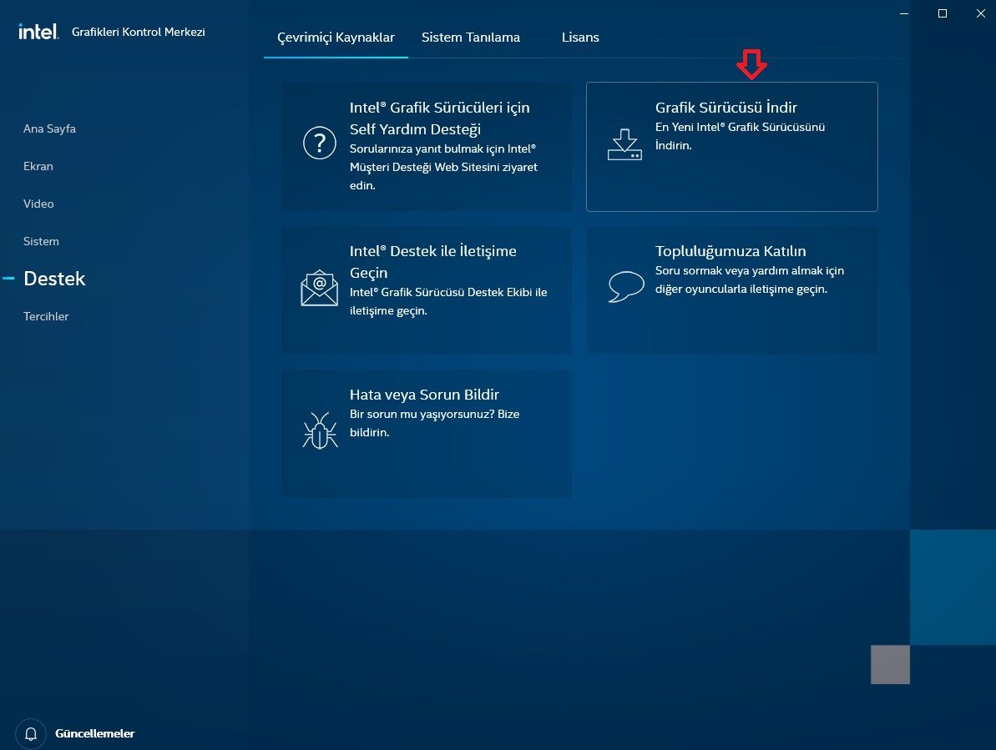Viewport: 996px width, 750px height.
Task: Click the driver download tray icon
Action: tap(624, 144)
